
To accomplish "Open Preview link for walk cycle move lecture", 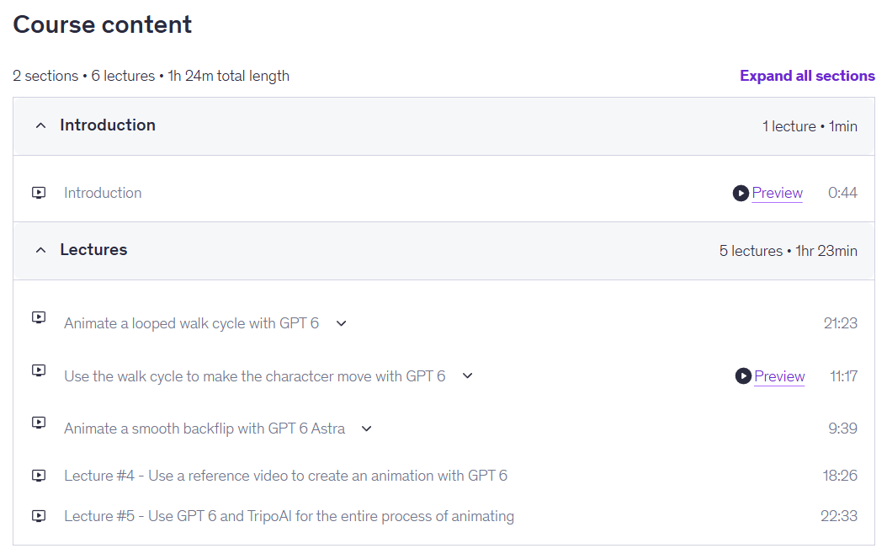I will 779,376.
